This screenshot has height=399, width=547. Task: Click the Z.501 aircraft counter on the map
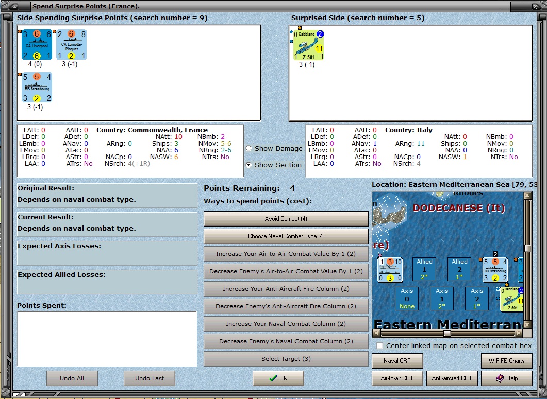click(512, 299)
